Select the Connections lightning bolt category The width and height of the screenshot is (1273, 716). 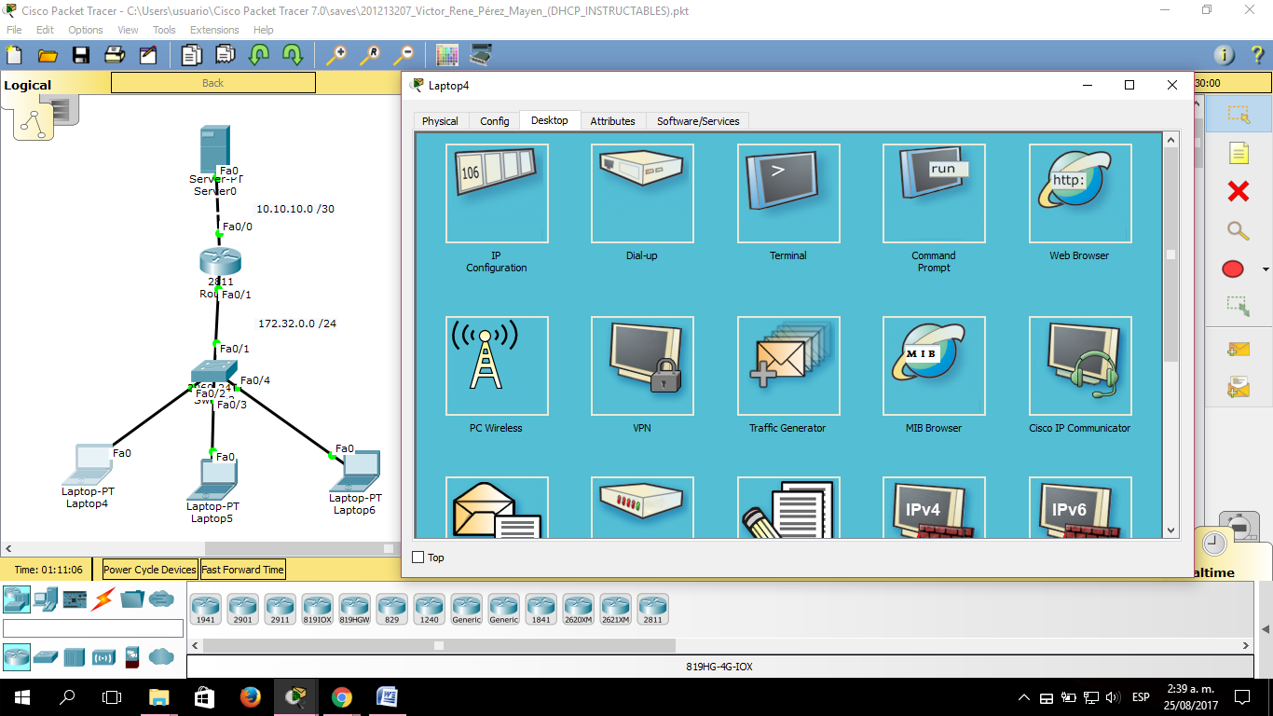[x=103, y=599]
